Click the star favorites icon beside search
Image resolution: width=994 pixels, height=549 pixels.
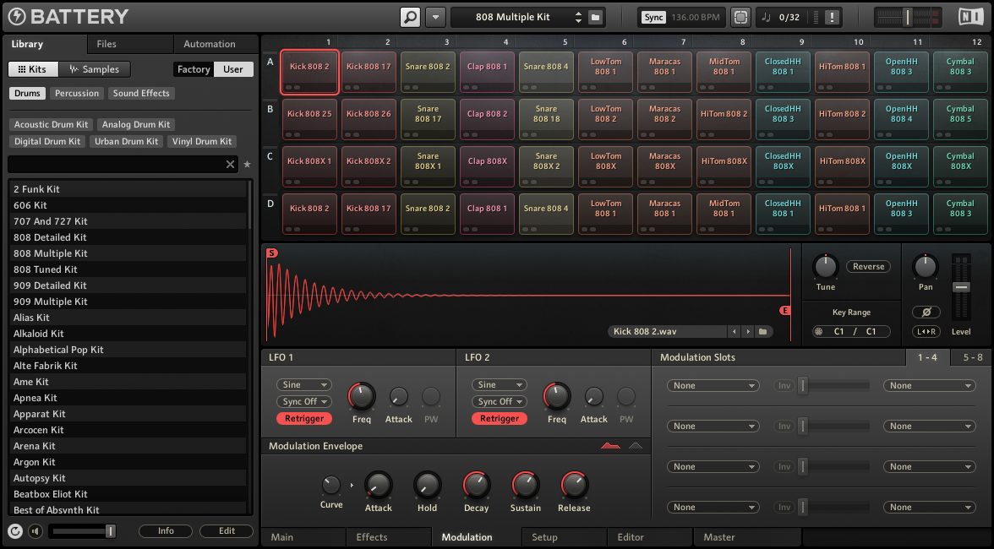(x=247, y=165)
